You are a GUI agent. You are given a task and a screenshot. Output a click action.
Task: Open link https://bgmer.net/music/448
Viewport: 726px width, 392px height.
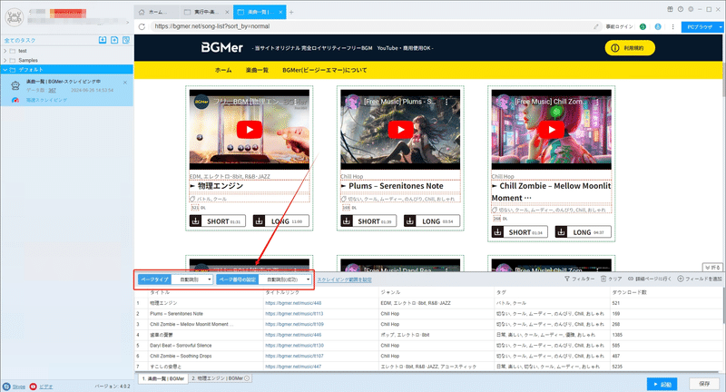[x=293, y=303]
